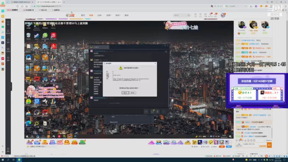
Task: Toggle the checkbox above the chat input
Action: (x=265, y=140)
